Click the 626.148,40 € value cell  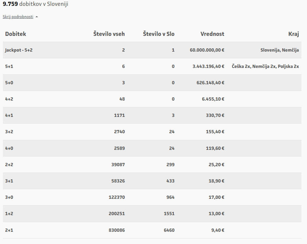[210, 83]
